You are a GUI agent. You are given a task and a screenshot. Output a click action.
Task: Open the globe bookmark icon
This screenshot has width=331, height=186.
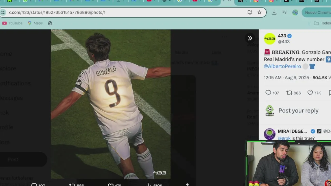click(x=50, y=23)
